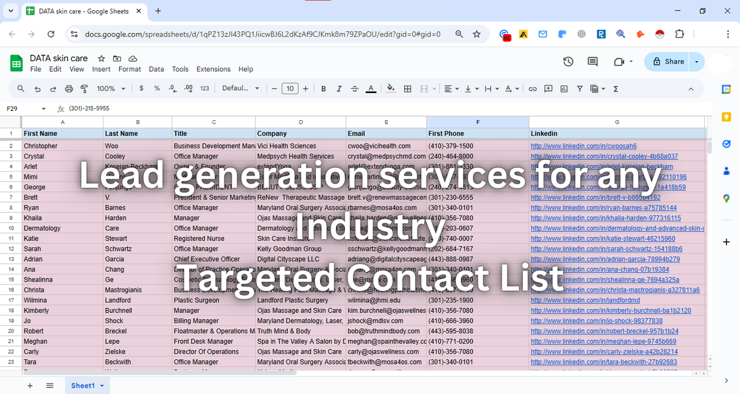Open Google Tasks side panel

(x=726, y=144)
